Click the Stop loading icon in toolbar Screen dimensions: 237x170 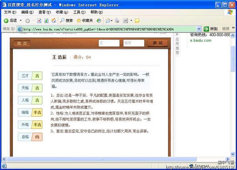click(x=39, y=21)
